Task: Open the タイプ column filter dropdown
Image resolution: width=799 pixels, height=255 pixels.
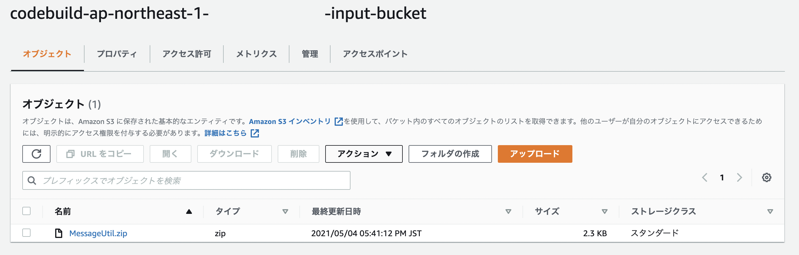Action: 285,212
